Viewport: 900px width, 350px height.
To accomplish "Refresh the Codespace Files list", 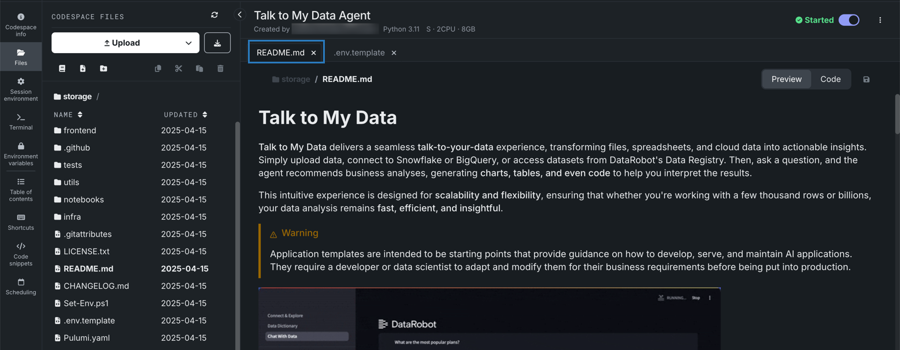I will click(x=214, y=16).
